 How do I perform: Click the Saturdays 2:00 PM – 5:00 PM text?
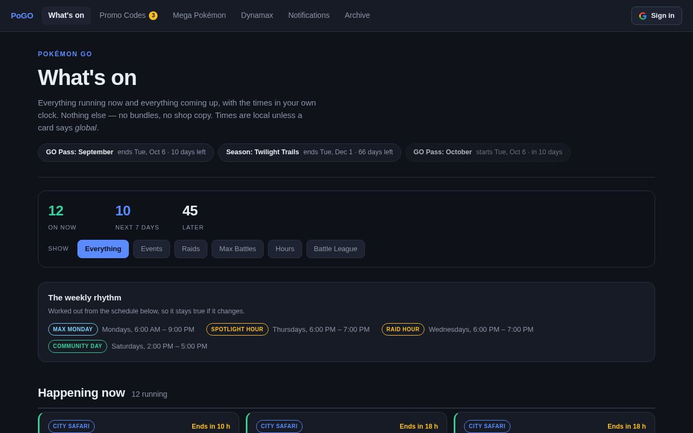point(159,346)
